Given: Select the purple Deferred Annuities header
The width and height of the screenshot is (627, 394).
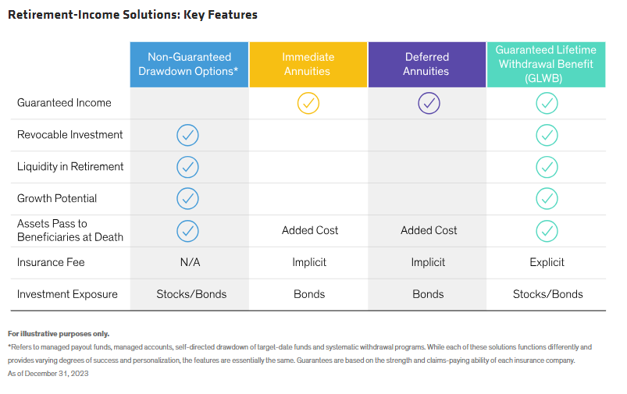Looking at the screenshot, I should [427, 64].
